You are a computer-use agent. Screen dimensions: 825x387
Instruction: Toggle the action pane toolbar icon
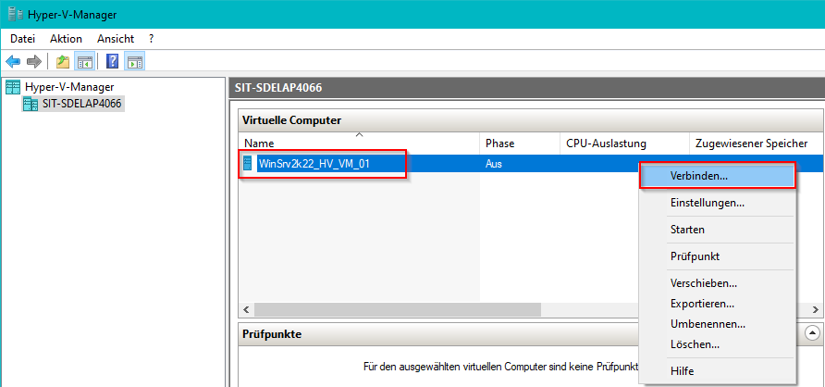pyautogui.click(x=134, y=62)
